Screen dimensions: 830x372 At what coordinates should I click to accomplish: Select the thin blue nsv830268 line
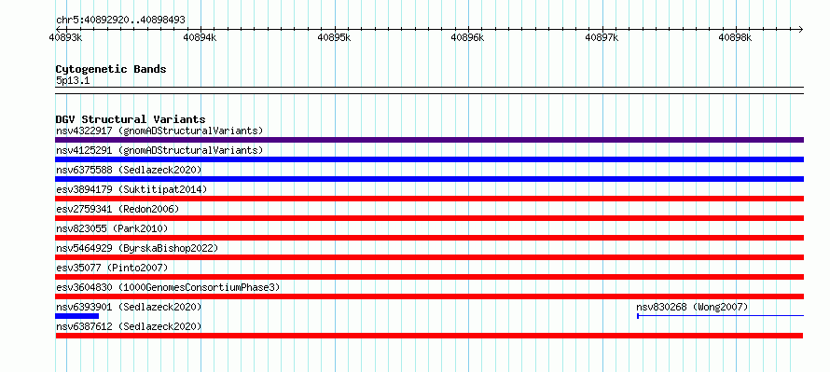point(721,316)
